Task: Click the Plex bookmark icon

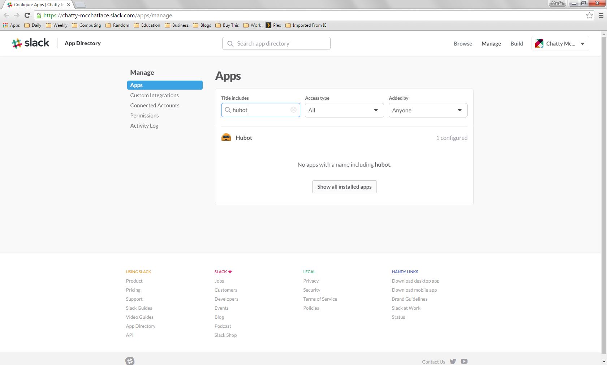Action: 268,25
